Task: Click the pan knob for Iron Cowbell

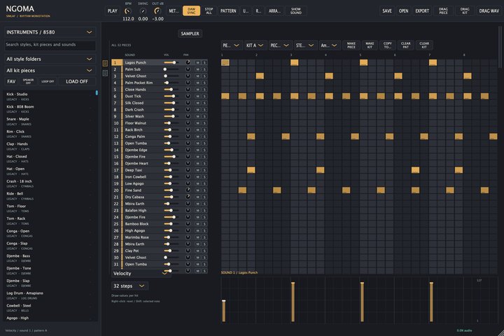Action: 188,176
